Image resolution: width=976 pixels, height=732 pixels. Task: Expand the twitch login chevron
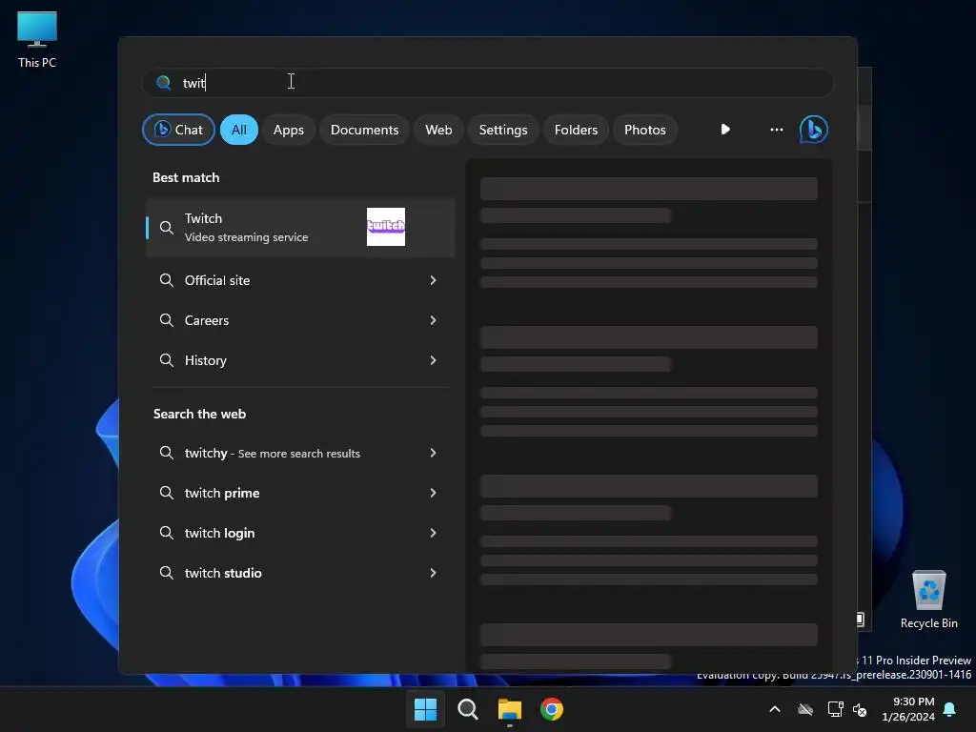click(434, 533)
